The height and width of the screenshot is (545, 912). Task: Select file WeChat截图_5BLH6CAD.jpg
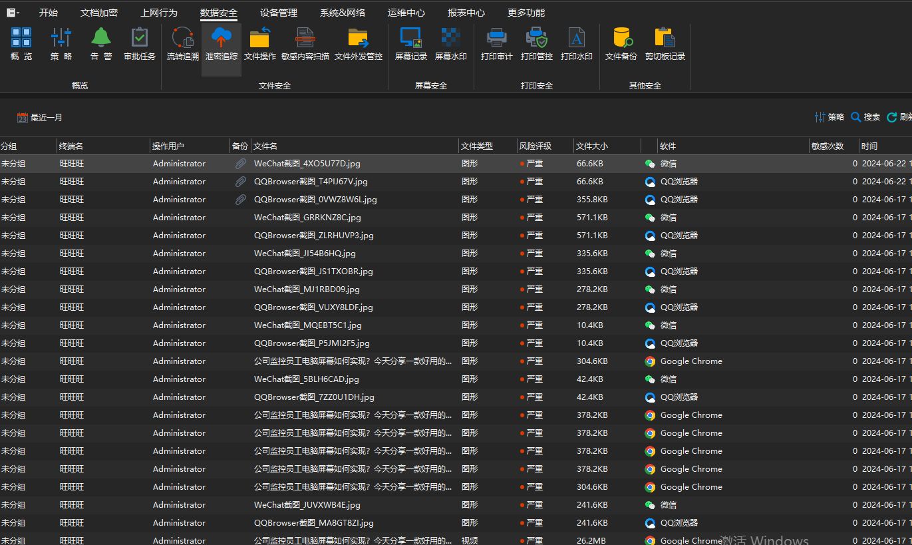tap(307, 379)
